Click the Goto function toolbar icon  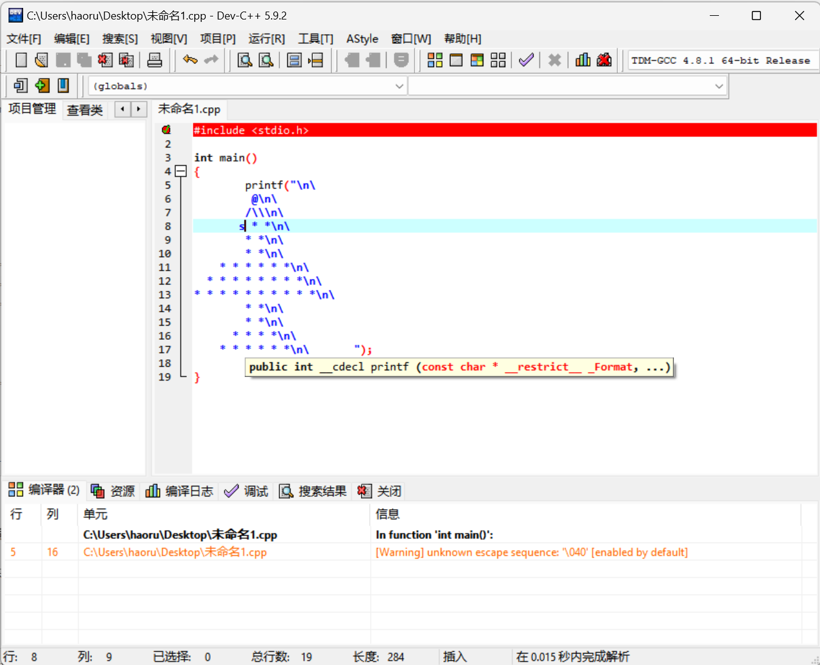click(294, 60)
